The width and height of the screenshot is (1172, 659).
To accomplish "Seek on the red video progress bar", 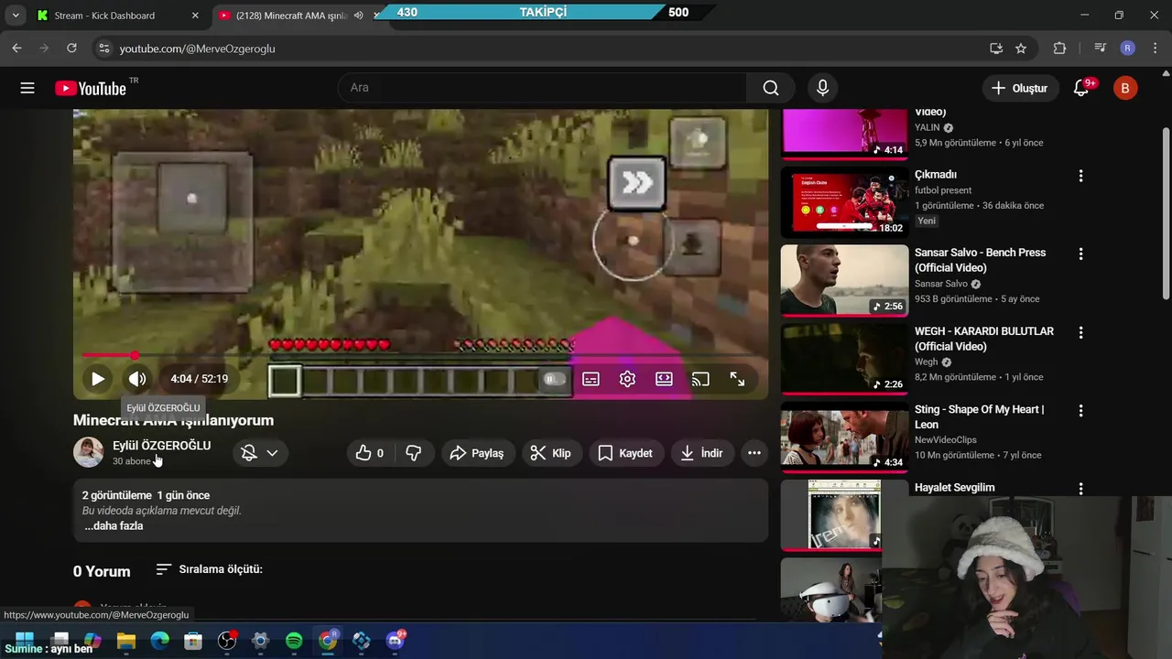I will 421,355.
